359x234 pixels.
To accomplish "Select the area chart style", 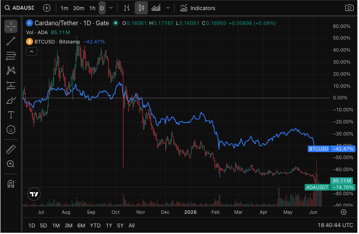I will pyautogui.click(x=156, y=8).
